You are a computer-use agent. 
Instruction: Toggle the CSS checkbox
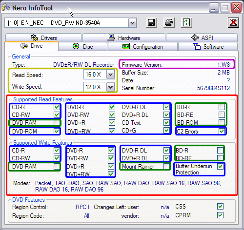pyautogui.click(x=220, y=207)
